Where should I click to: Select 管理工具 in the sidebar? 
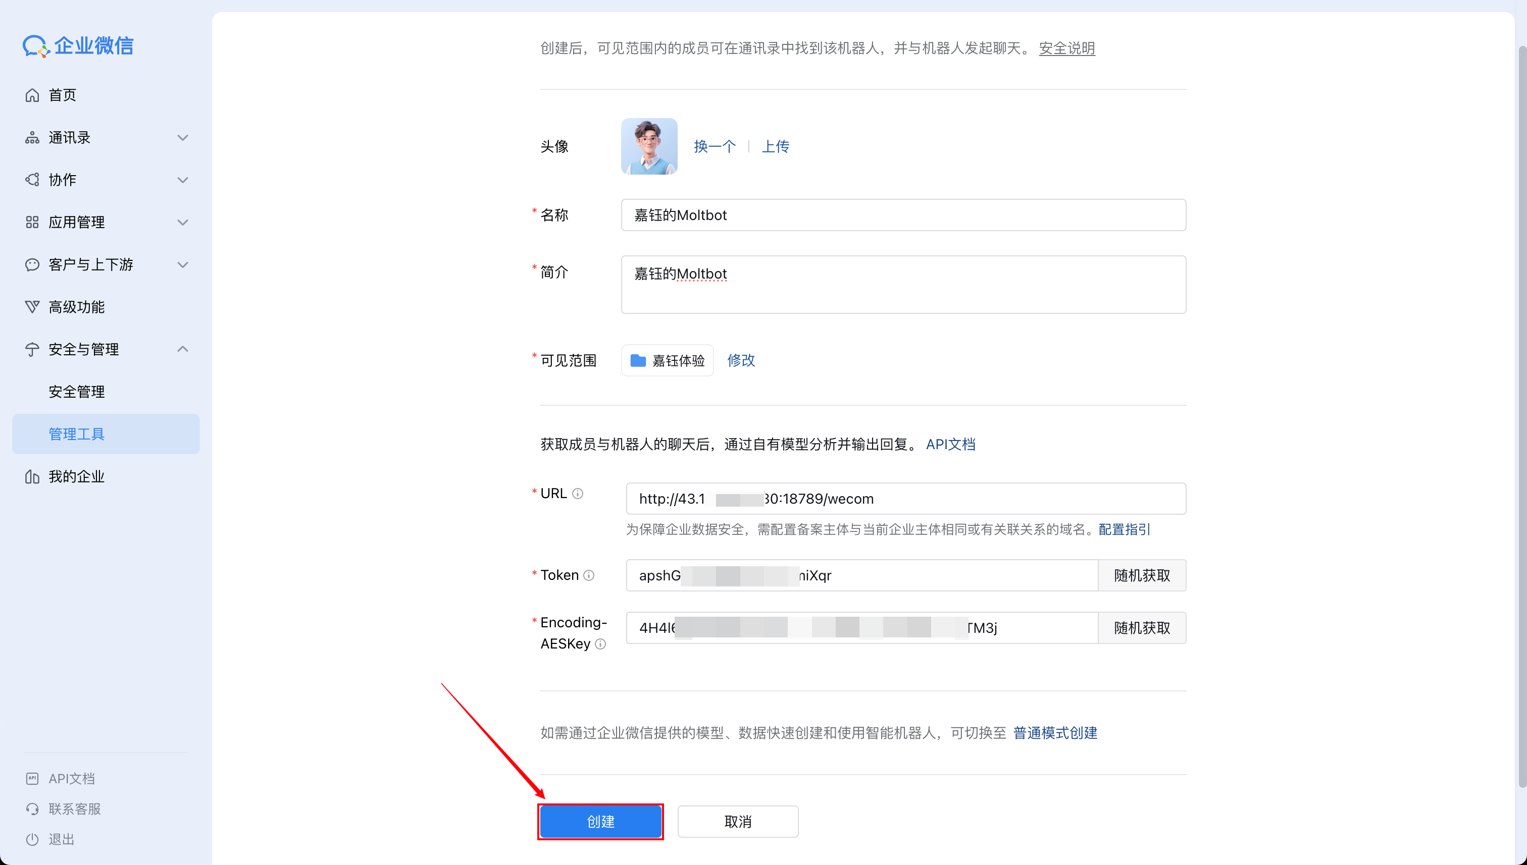[x=77, y=434]
